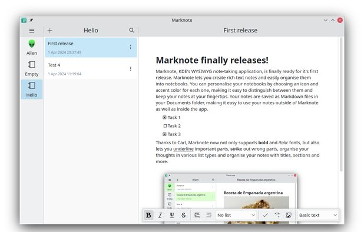This screenshot has width=364, height=232.
Task: Open the hamburger menu in the sidebar header
Action: 32,31
